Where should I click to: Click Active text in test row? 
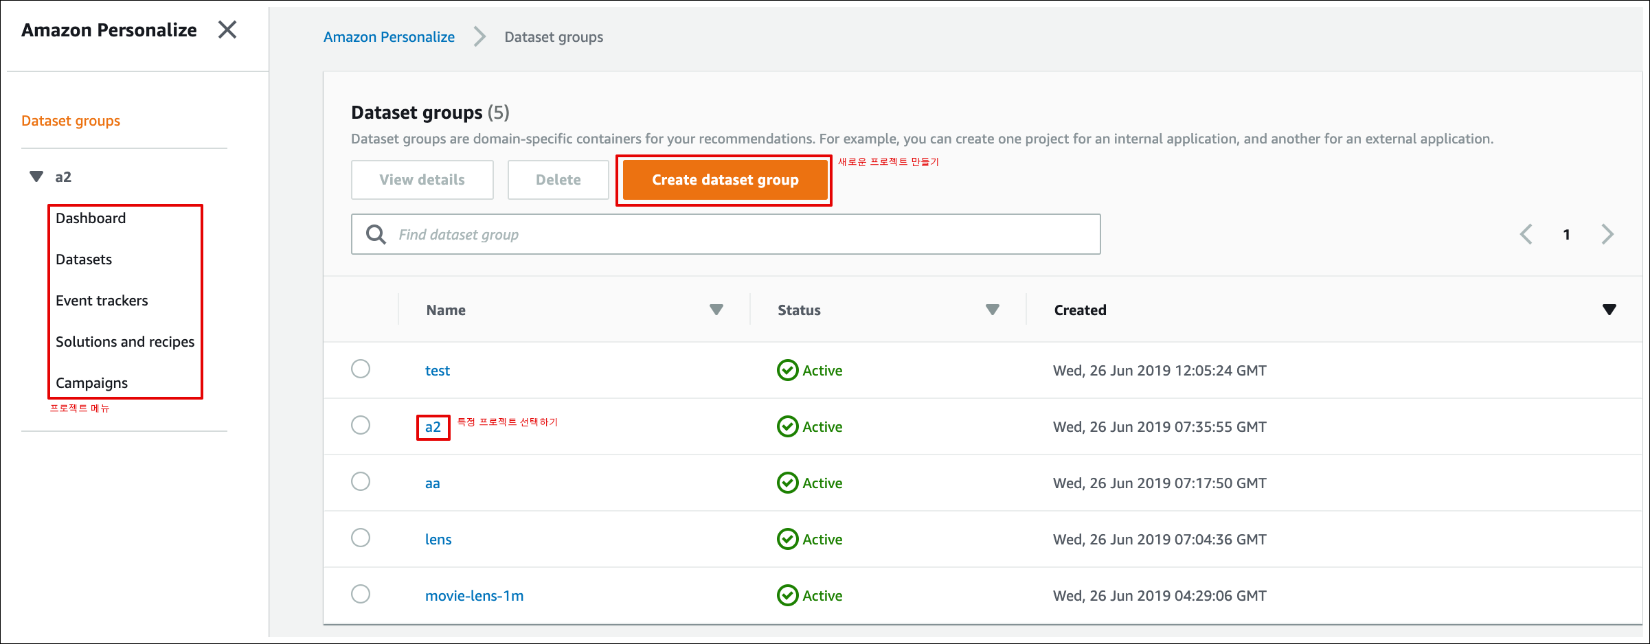[822, 371]
